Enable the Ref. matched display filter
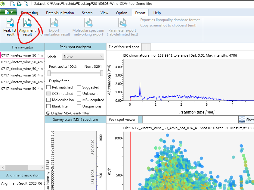 pos(48,87)
